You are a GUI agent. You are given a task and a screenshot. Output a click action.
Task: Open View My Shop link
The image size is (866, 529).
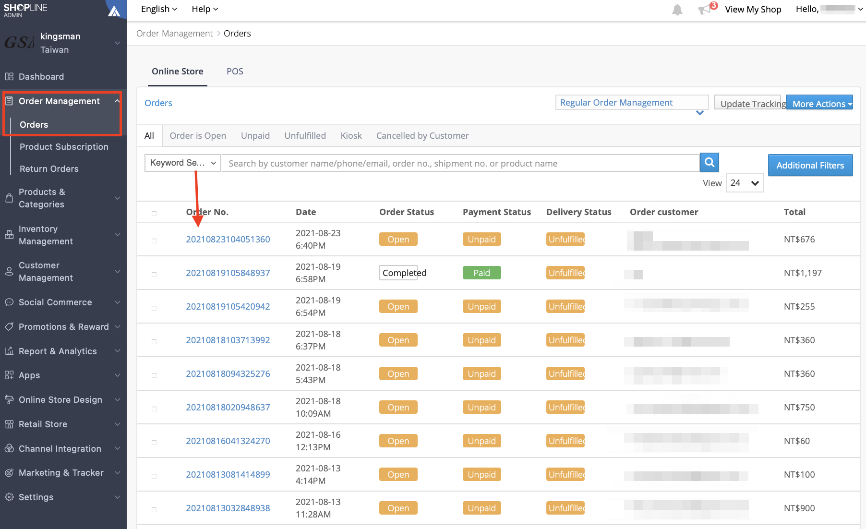pyautogui.click(x=753, y=9)
